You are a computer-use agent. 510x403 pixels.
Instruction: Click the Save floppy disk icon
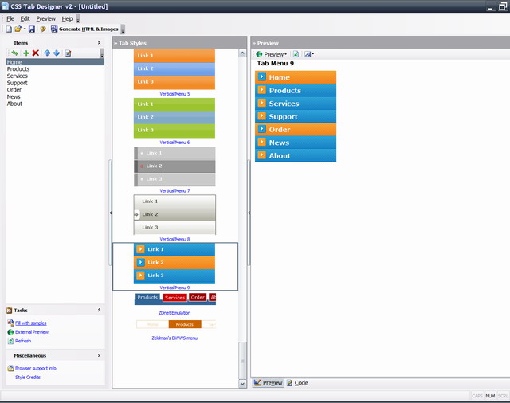pos(32,29)
